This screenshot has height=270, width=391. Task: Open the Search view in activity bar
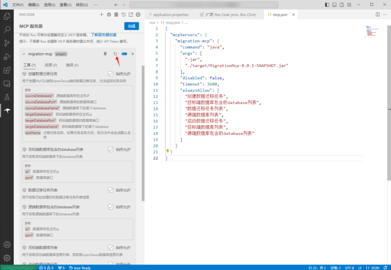pyautogui.click(x=7, y=30)
